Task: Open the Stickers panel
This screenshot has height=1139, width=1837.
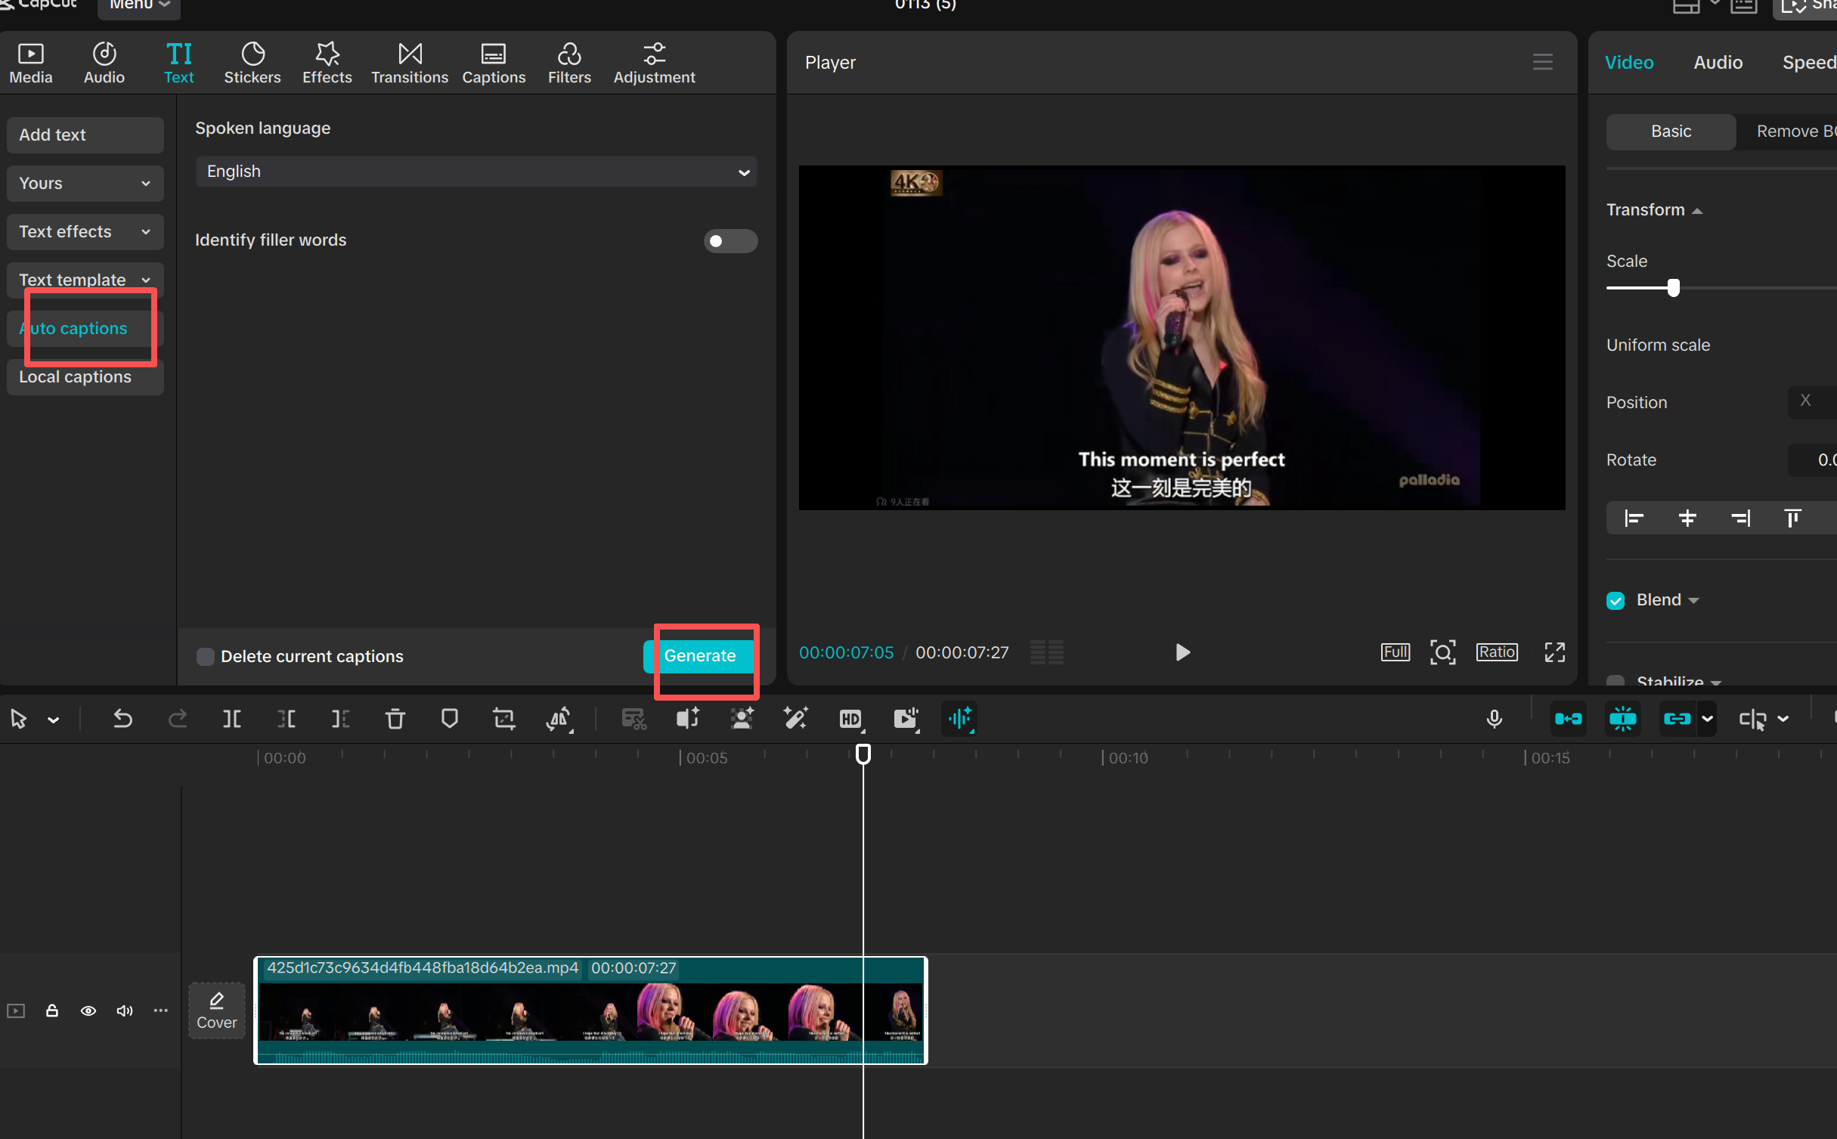Action: (x=252, y=63)
